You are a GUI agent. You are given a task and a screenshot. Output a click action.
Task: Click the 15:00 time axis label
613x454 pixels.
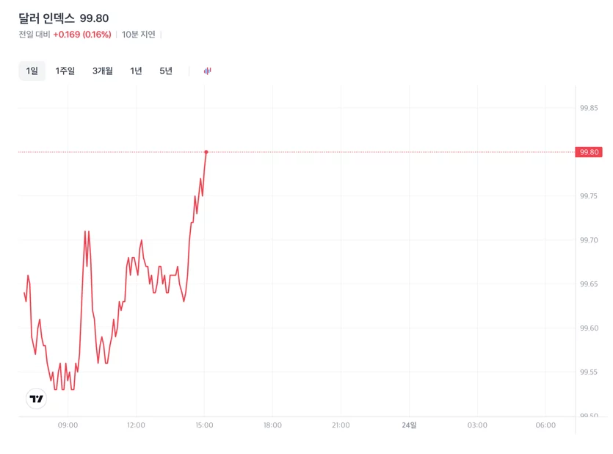(x=204, y=425)
